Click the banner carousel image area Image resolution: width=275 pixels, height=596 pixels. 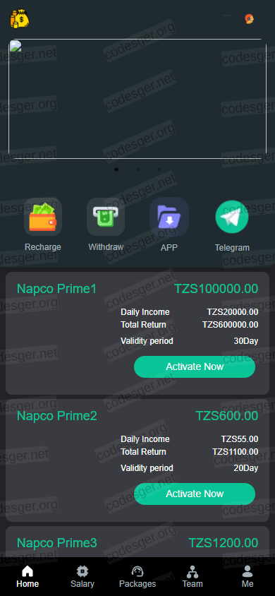137,99
